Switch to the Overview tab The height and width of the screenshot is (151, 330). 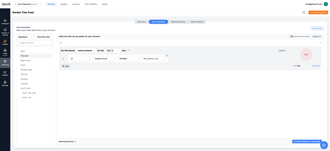click(141, 22)
